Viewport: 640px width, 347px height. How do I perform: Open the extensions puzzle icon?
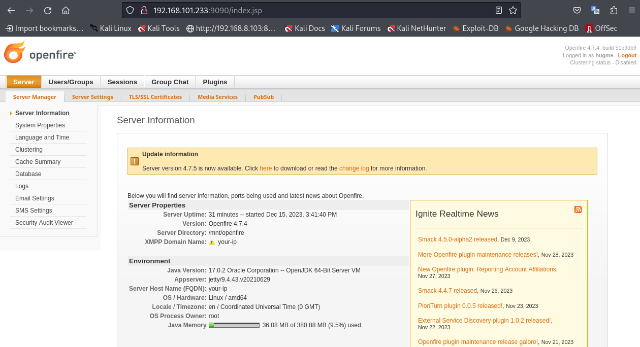tap(614, 10)
